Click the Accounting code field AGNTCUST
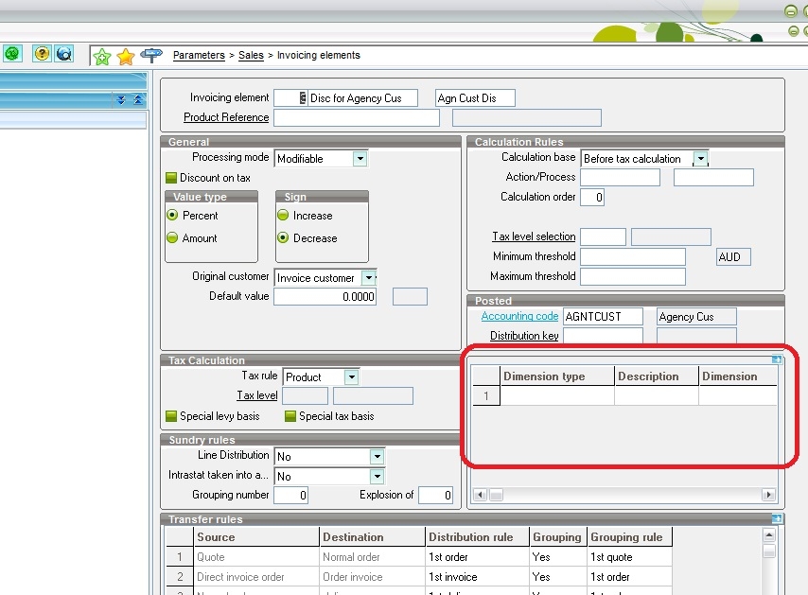808x595 pixels. coord(603,316)
